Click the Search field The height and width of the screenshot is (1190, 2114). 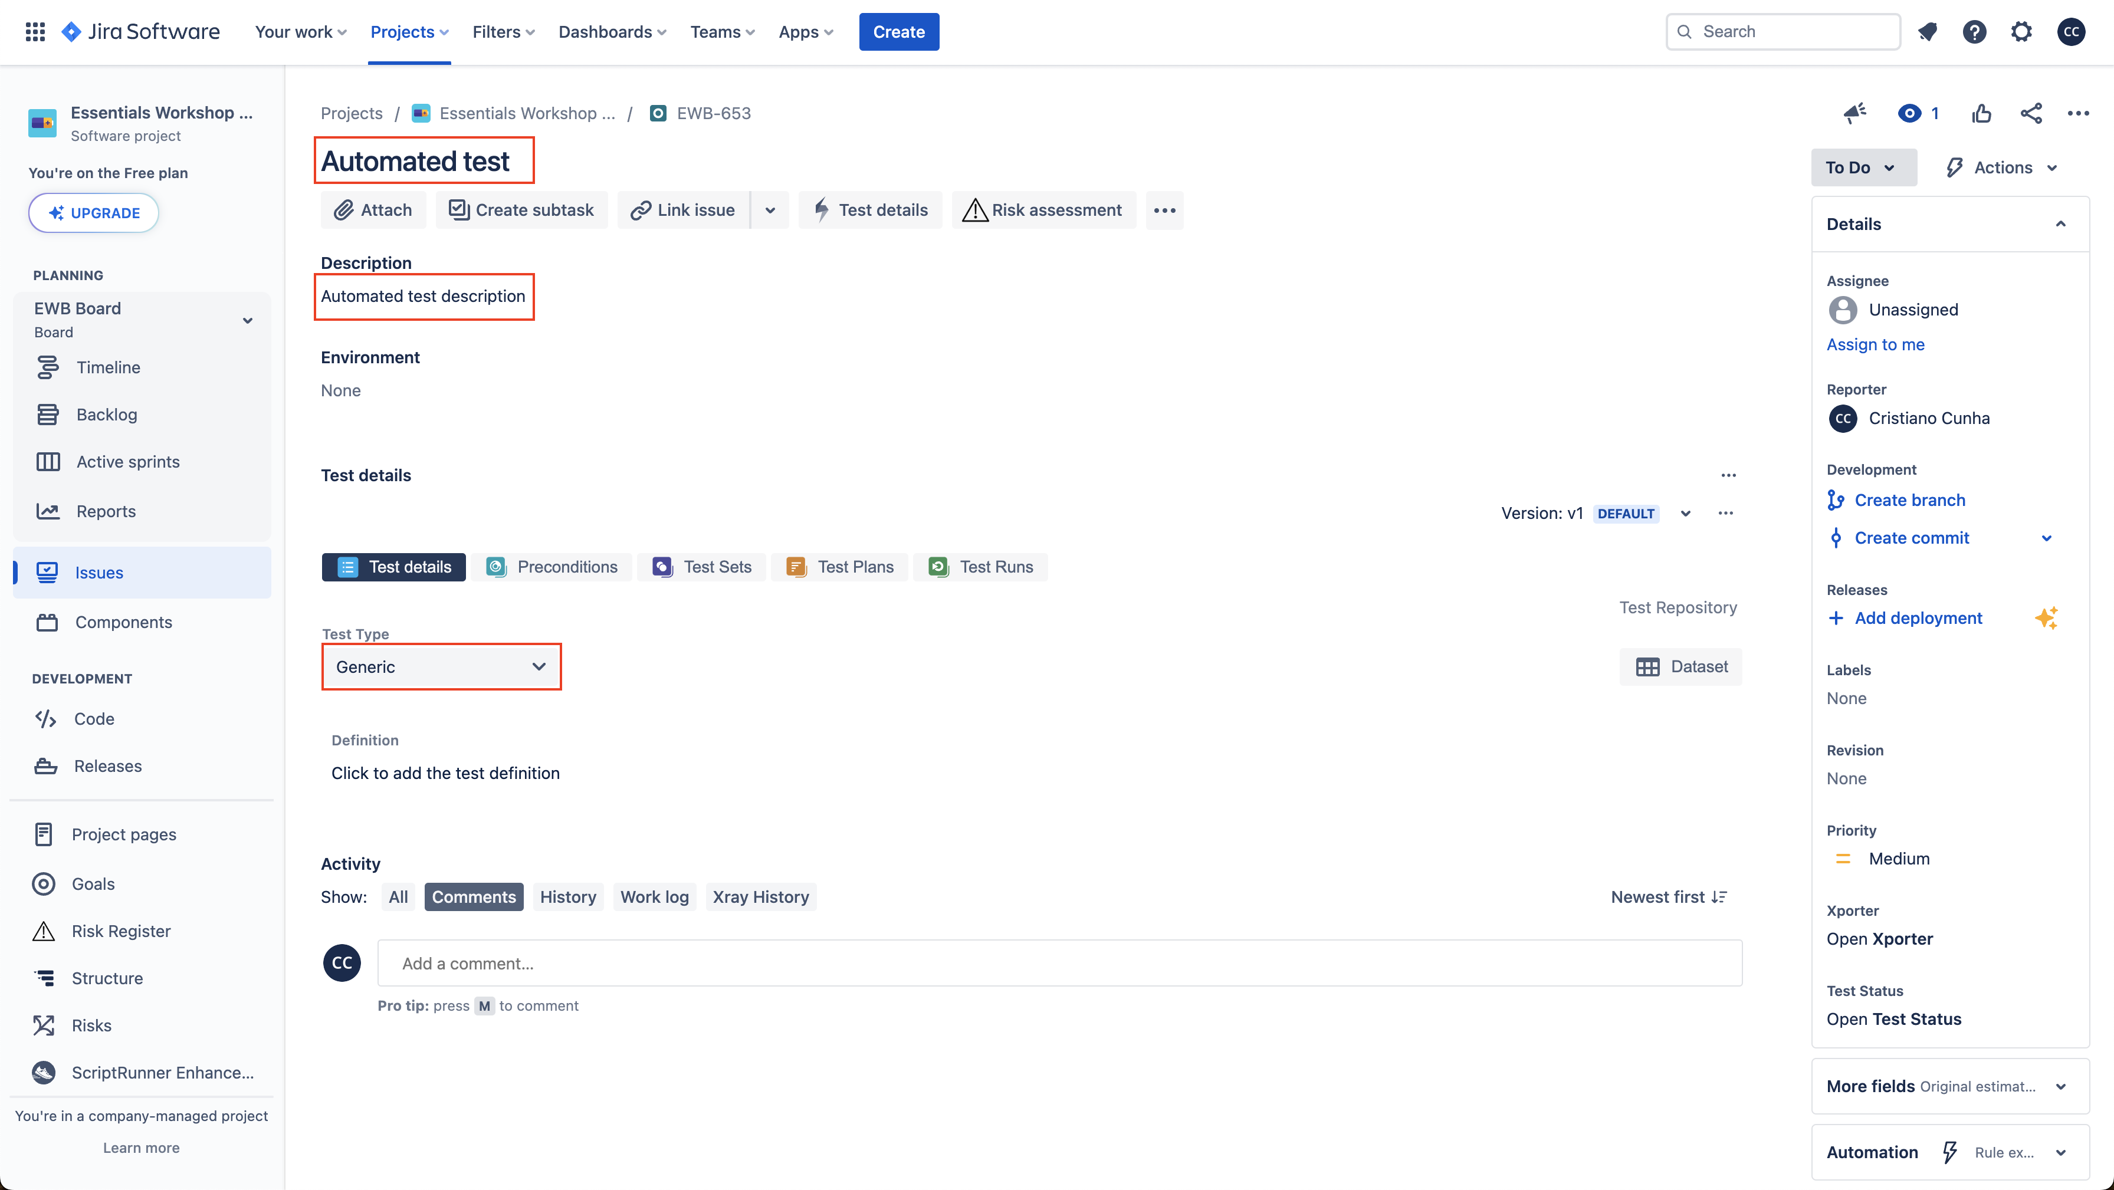pos(1783,31)
